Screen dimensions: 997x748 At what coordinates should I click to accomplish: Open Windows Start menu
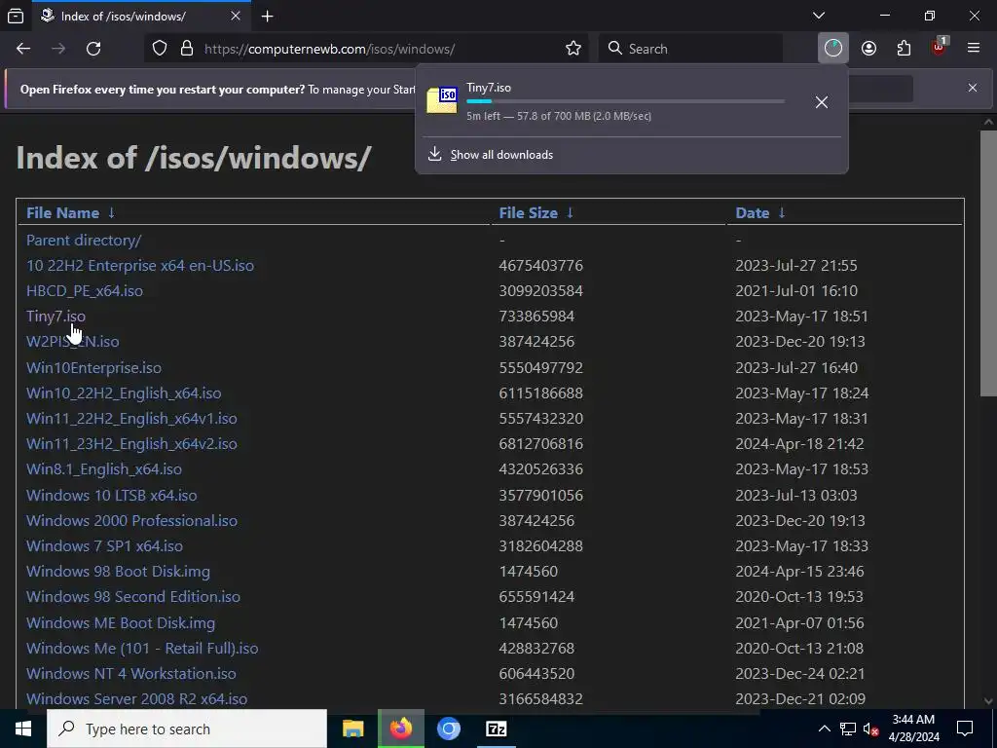coord(23,729)
